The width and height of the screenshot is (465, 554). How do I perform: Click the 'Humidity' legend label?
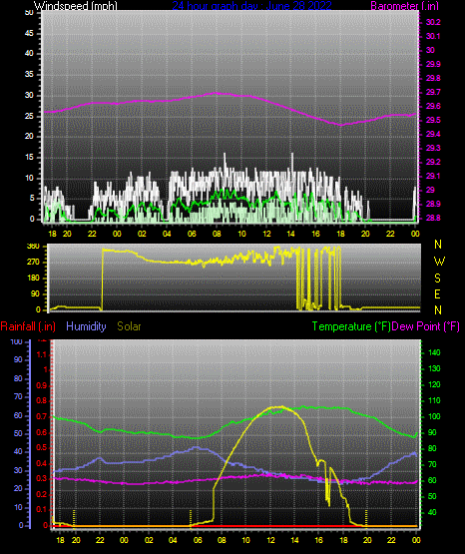tap(86, 326)
